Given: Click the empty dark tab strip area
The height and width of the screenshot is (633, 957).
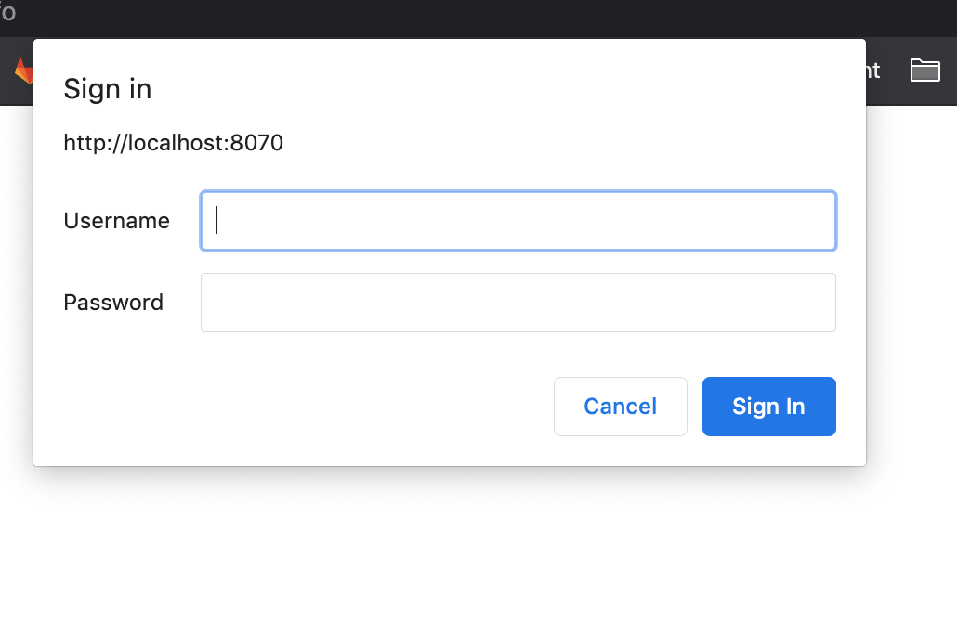Looking at the screenshot, I should [x=465, y=17].
